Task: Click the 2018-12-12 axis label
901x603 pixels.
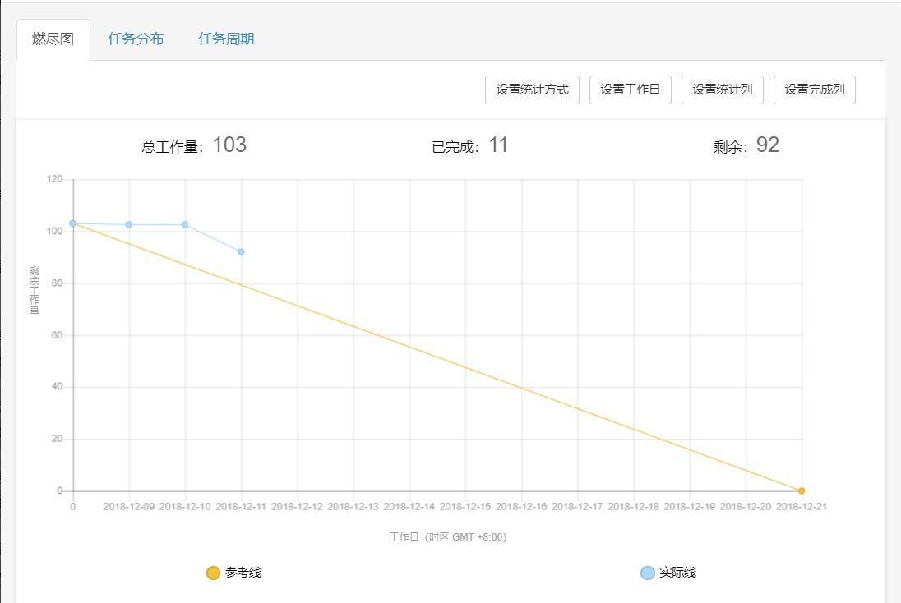Action: [297, 507]
